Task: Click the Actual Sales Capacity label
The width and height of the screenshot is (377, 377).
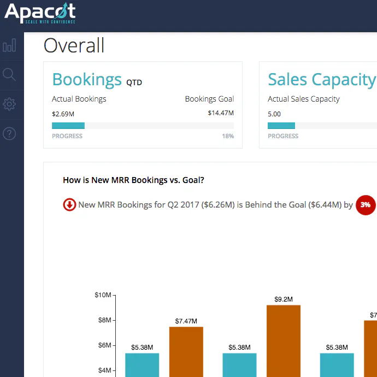Action: click(x=304, y=99)
